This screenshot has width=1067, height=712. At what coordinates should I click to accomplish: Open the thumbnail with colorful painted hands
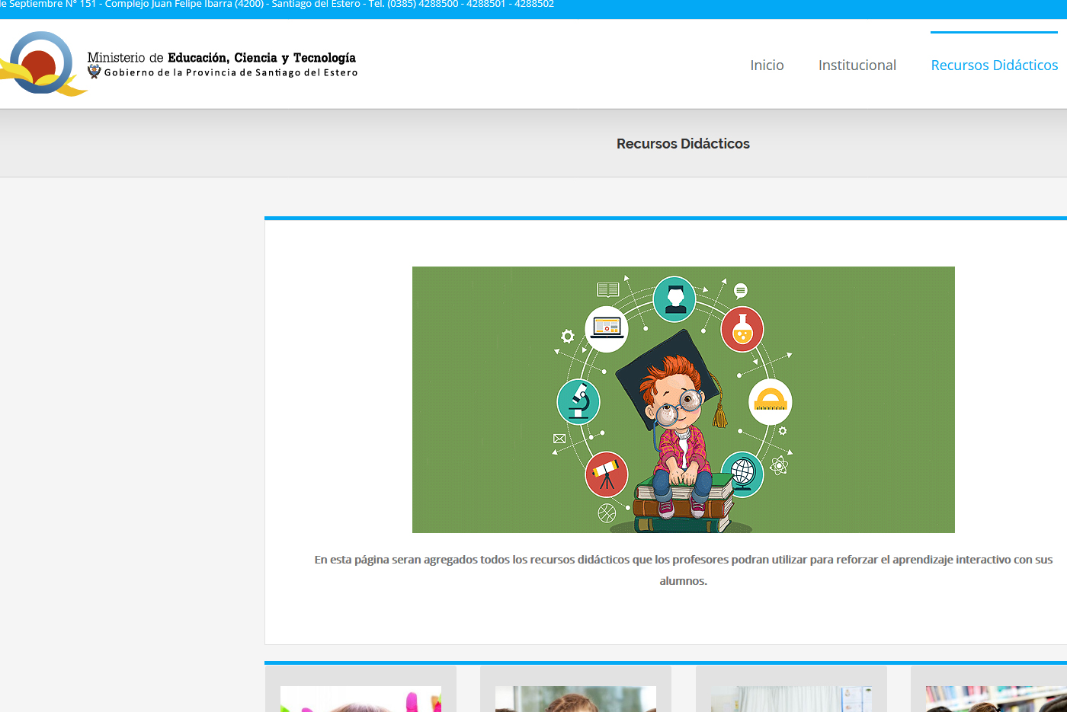pos(360,698)
